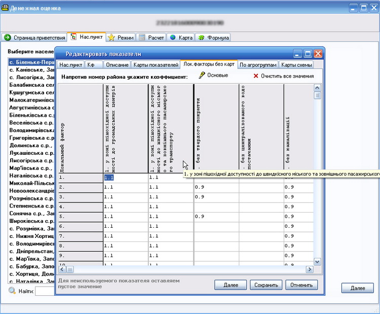380x314 pixels.
Task: Open the Карты показателей tab
Action: pos(156,65)
